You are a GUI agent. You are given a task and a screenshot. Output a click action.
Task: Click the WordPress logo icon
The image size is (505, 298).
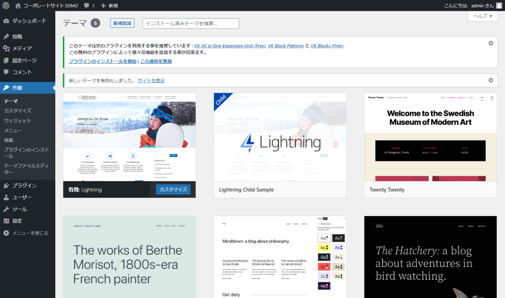point(6,5)
